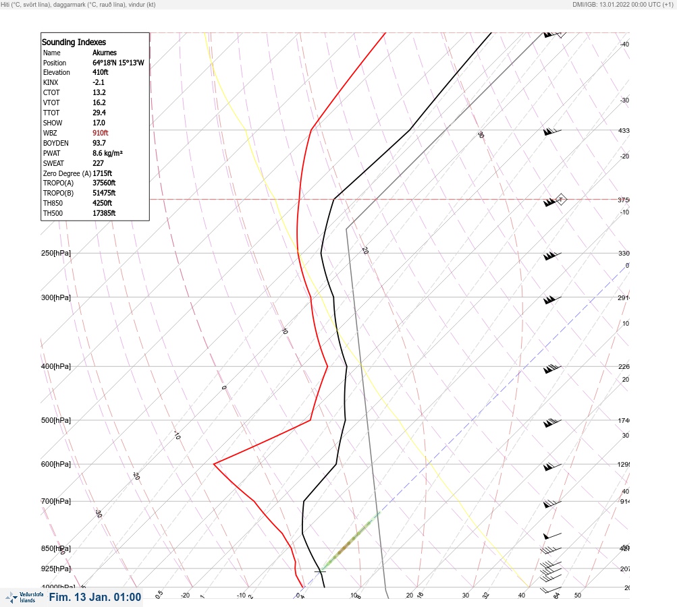
Task: Click the date label Fim. 13 Jan. 01:00
Action: 95,597
